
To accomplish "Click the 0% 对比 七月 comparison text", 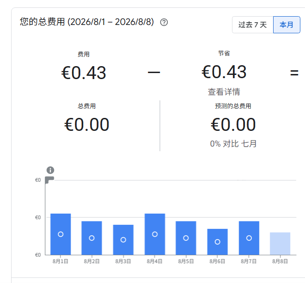I will [233, 144].
